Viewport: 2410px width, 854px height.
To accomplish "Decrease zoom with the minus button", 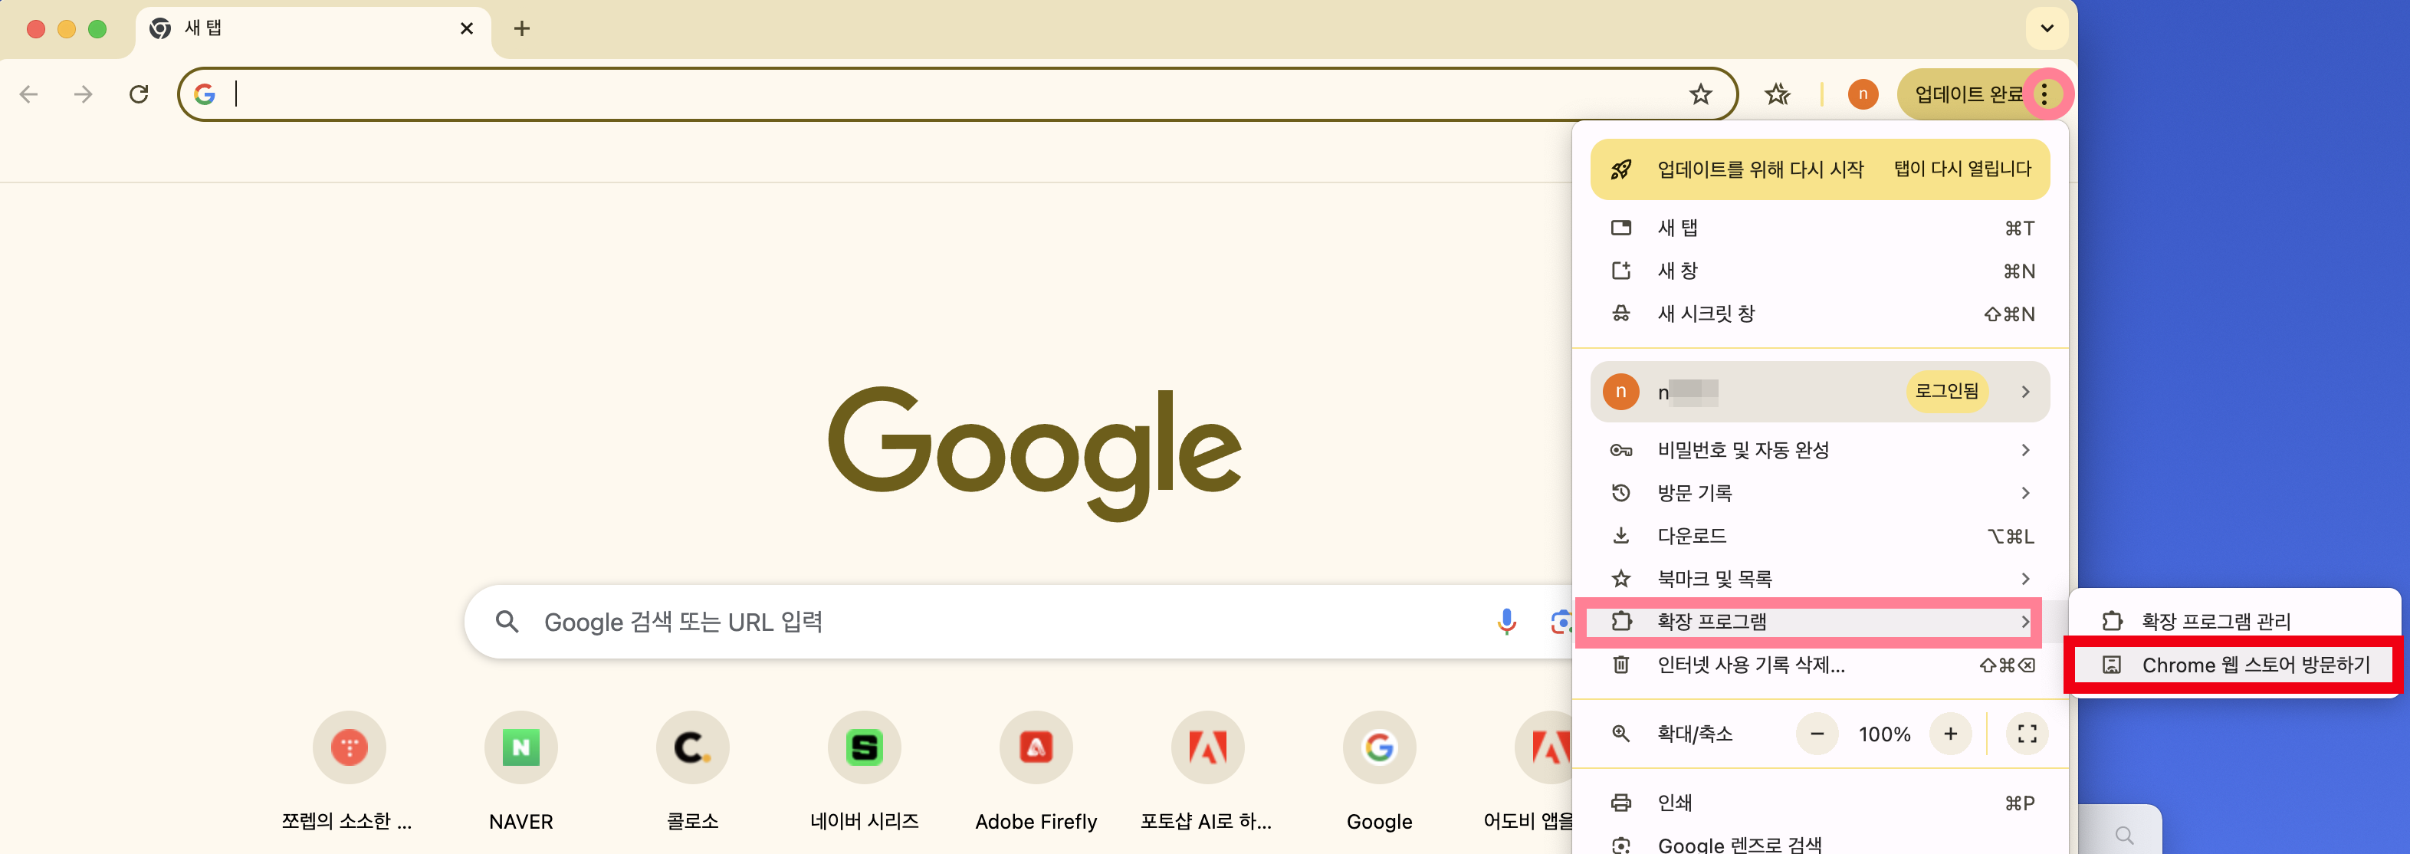I will click(1817, 734).
